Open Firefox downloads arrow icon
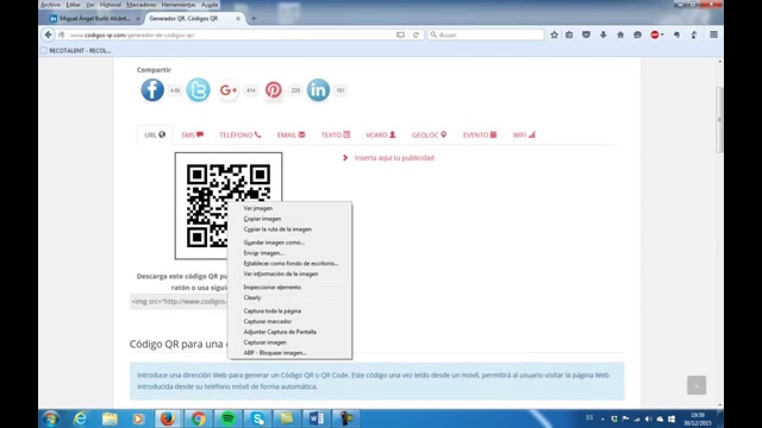This screenshot has height=428, width=762. tap(603, 35)
